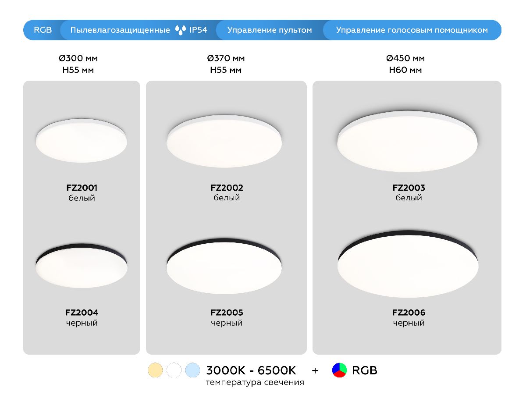Click the water drops IP54 icon
The image size is (526, 409).
(180, 30)
